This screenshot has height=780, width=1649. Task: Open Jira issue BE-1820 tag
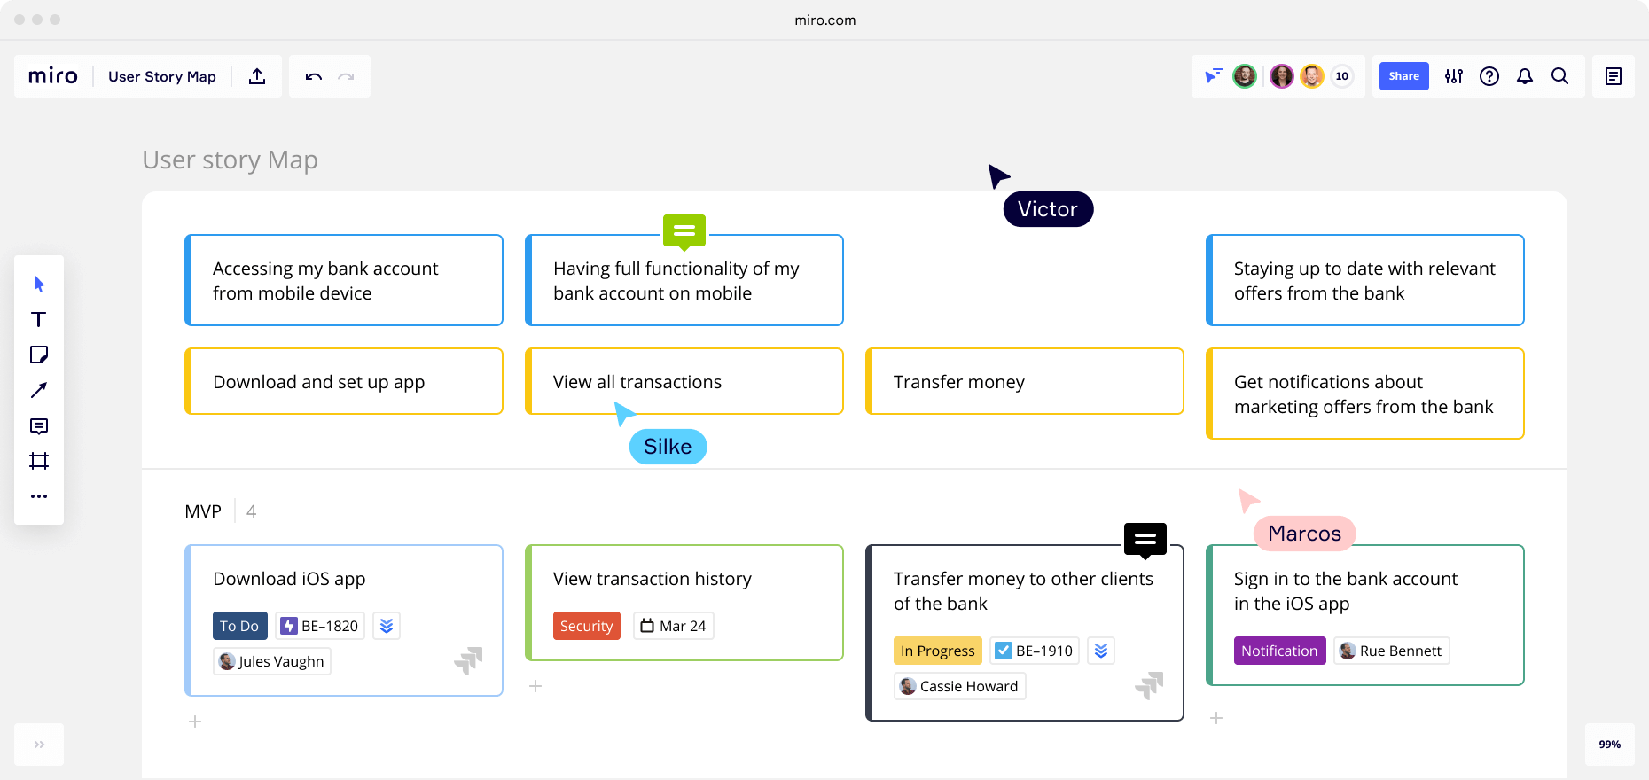coord(320,626)
